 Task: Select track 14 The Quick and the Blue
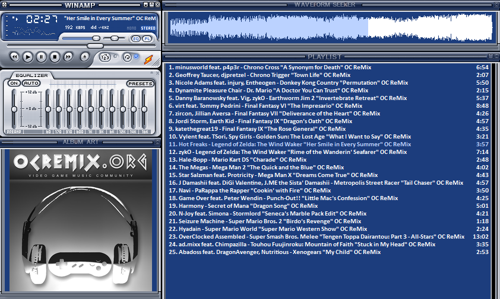point(328,168)
